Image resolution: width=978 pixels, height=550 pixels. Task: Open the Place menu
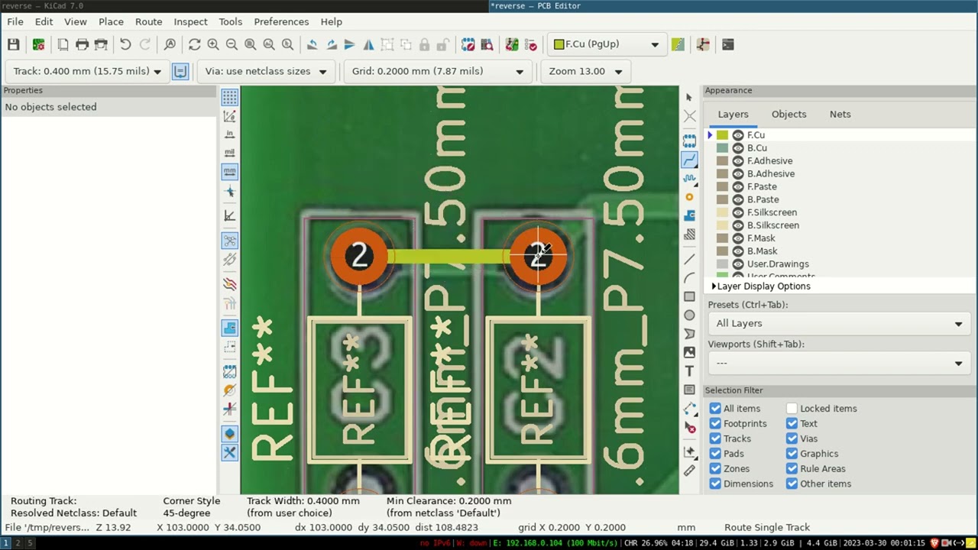111,21
